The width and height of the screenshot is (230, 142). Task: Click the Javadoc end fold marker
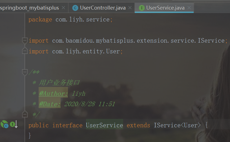click(x=25, y=114)
